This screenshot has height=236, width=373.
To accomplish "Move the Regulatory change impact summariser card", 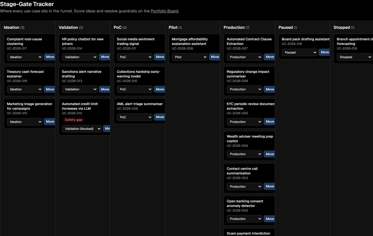I will (x=269, y=89).
